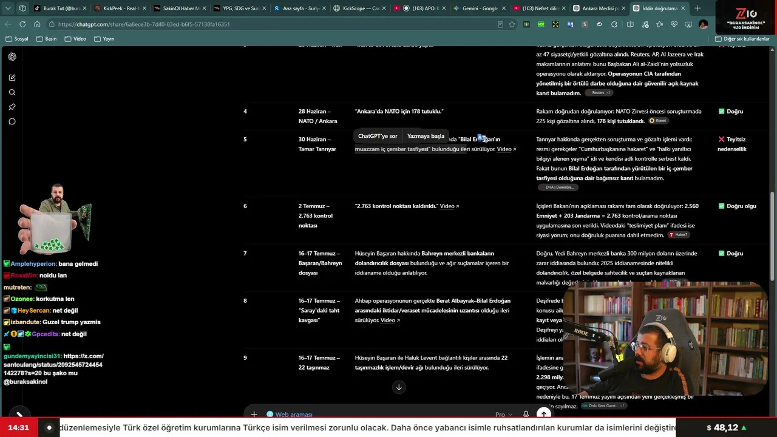The width and height of the screenshot is (777, 437).
Task: Open the workspaces icon beside the tabs
Action: 22,8
